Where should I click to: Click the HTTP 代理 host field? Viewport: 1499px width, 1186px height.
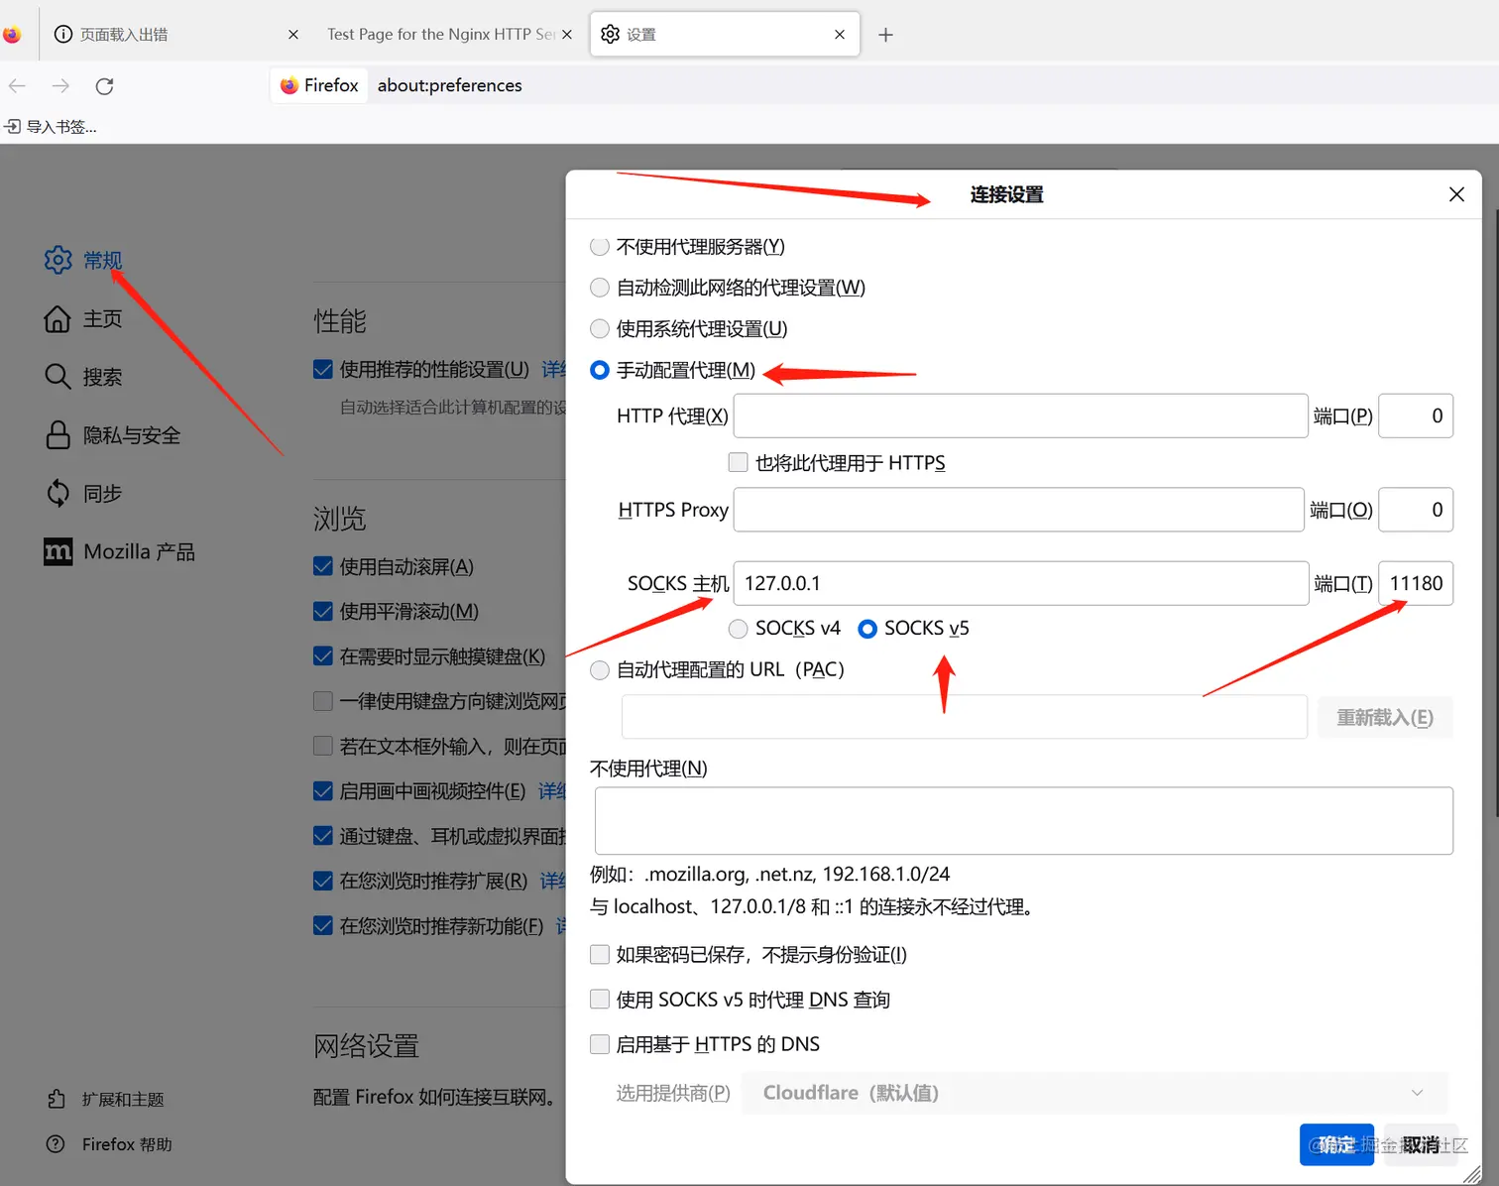point(1020,415)
